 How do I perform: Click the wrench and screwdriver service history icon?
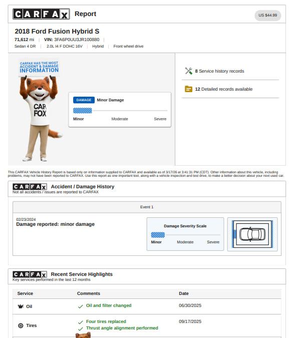[x=189, y=71]
